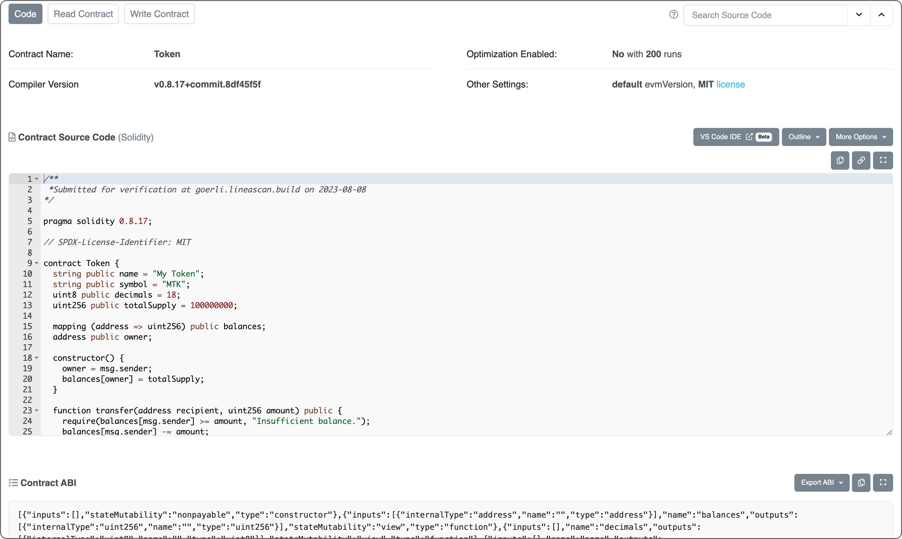Focus the Search Source Code field

tap(765, 15)
